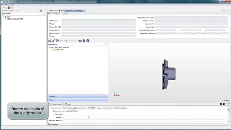Select the dbdl root node in Product Structure

[8, 17]
